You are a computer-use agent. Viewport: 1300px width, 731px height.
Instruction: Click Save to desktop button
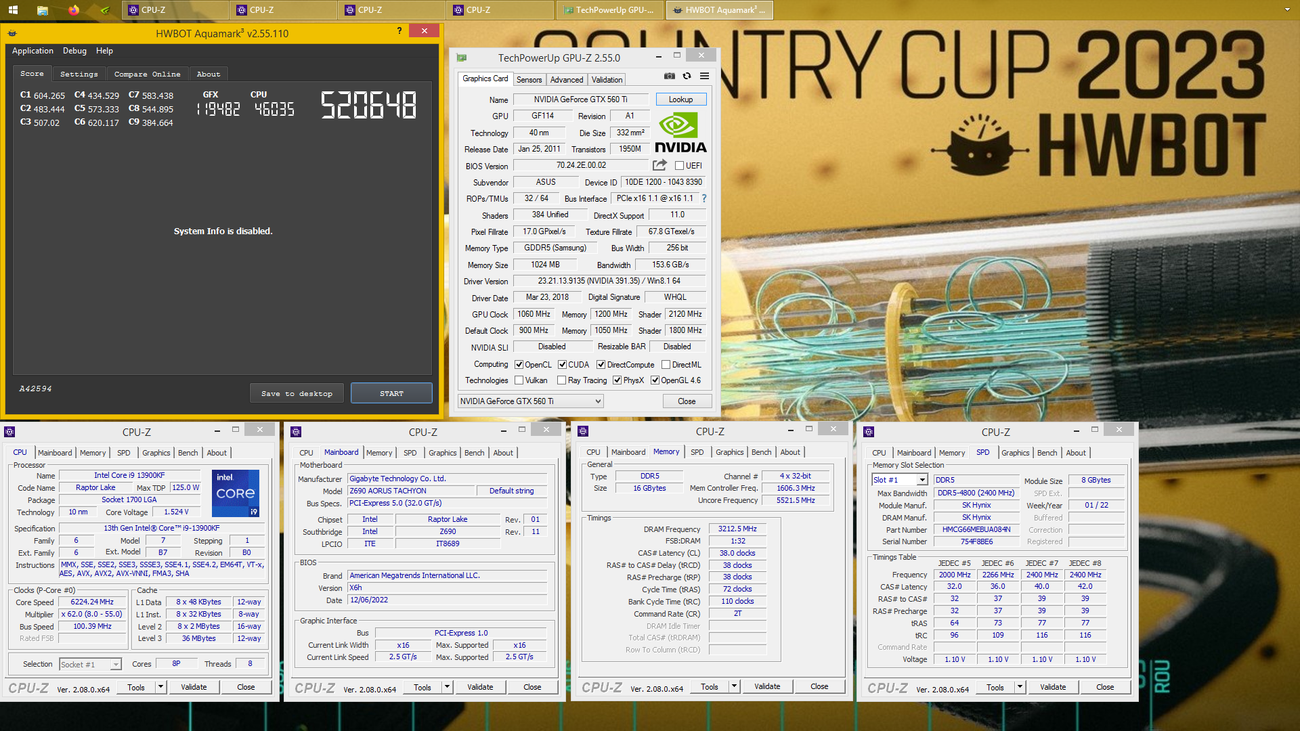point(297,393)
